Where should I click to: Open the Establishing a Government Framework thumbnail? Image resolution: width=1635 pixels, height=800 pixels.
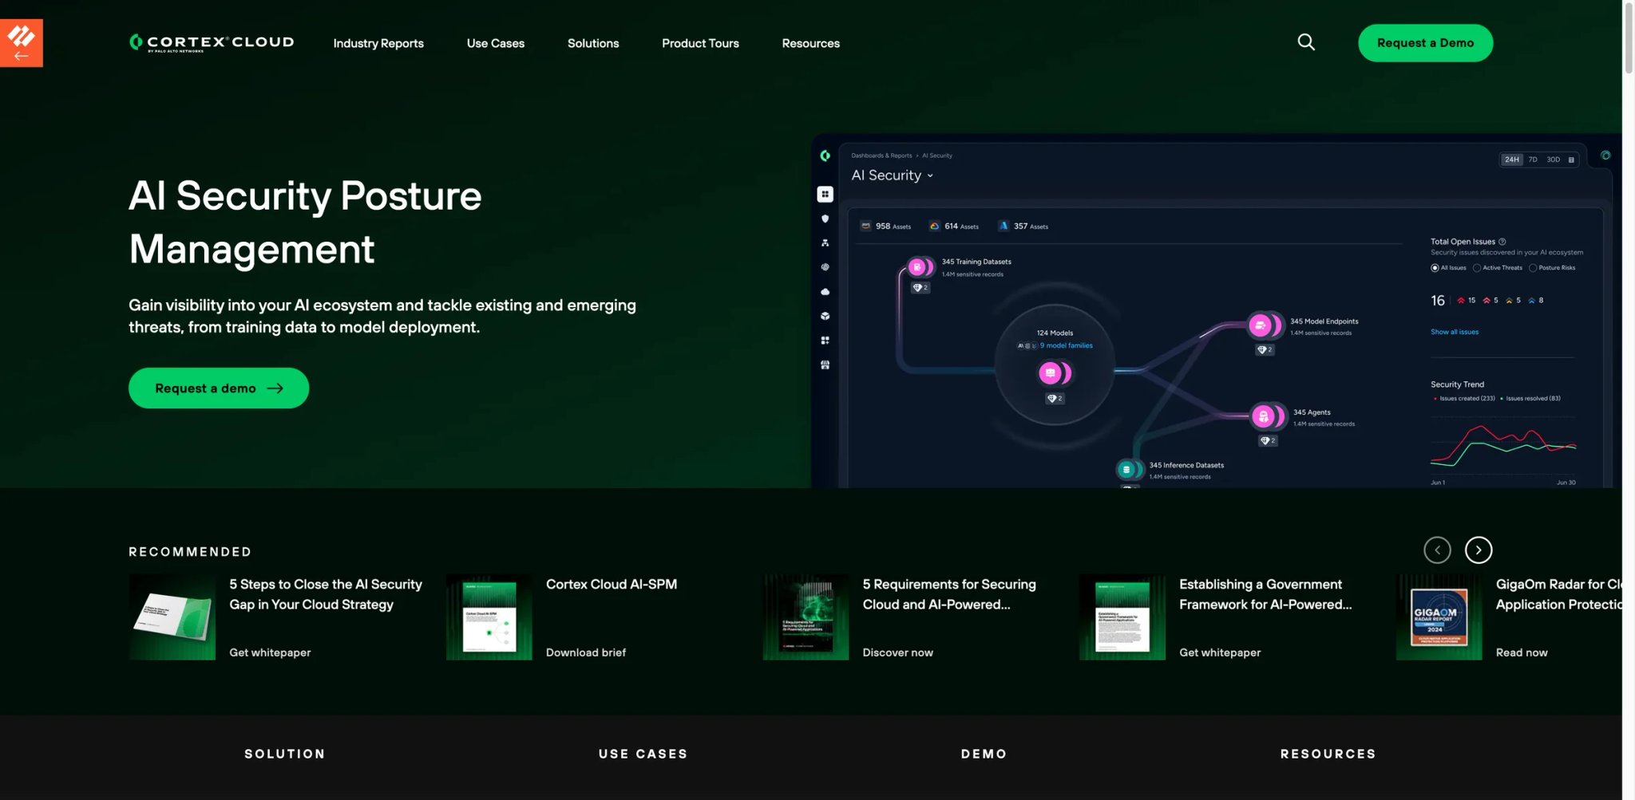click(1122, 617)
